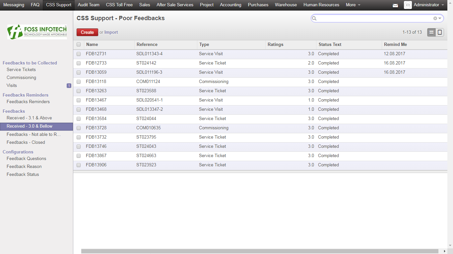Image resolution: width=453 pixels, height=254 pixels.
Task: Open the After Sale Services menu
Action: pos(175,5)
